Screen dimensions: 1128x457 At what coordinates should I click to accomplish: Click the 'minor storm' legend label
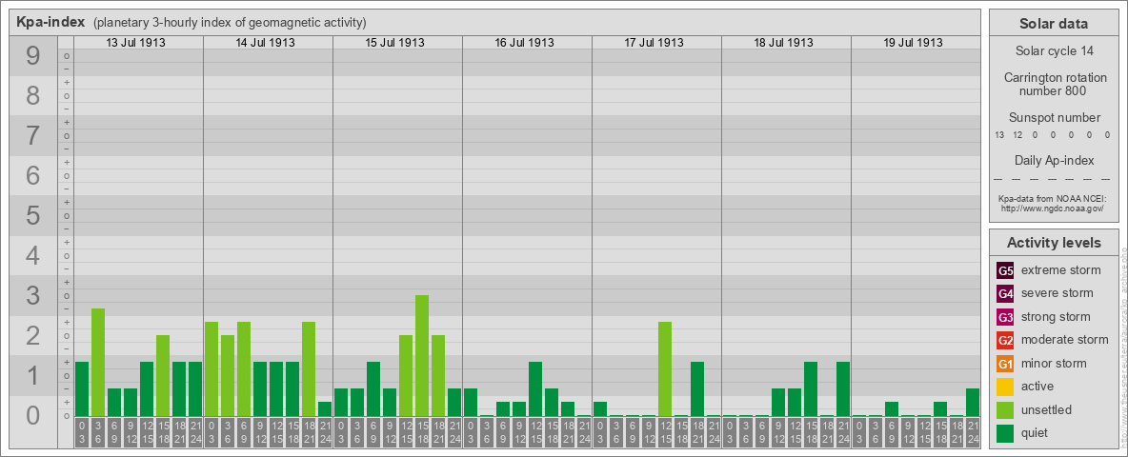coord(1054,364)
